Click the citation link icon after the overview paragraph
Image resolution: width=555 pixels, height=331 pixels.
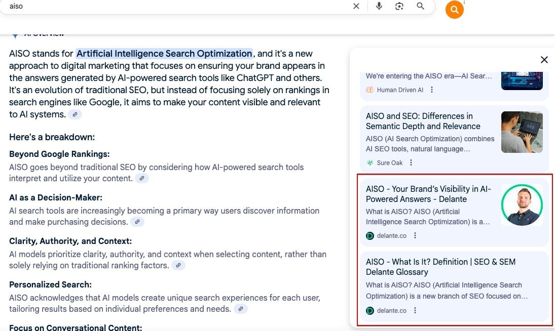(75, 114)
